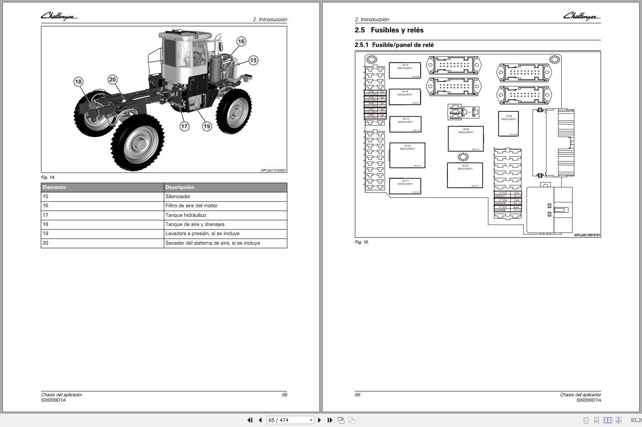Click the 'Filtro de aire del motor' cell
Image resolution: width=642 pixels, height=427 pixels.
(225, 206)
